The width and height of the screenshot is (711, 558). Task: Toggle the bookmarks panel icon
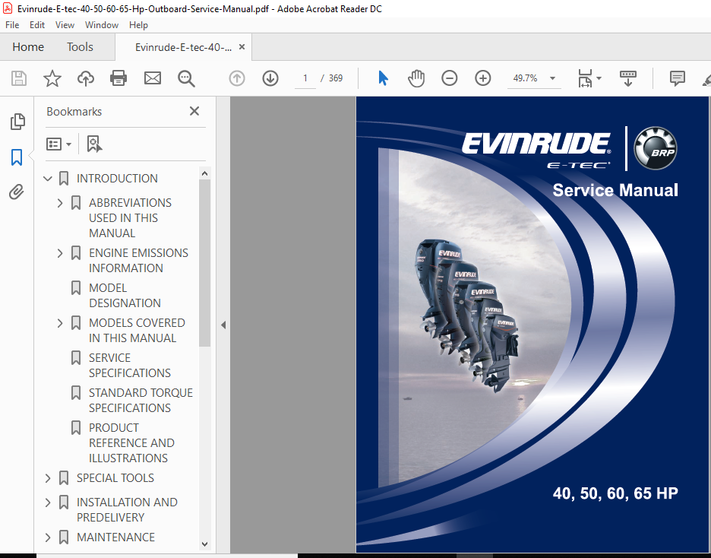[x=17, y=157]
